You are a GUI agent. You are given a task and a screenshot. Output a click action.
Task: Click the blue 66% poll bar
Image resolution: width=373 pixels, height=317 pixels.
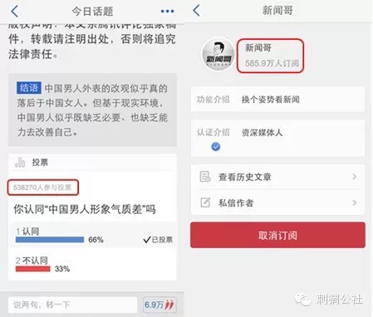(50, 240)
